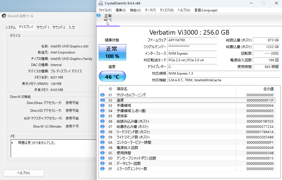Click the Verbatim Vi3000 : 256.0 GB title

coord(189,32)
